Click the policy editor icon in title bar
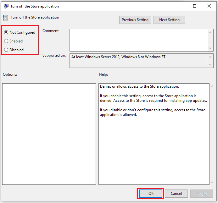218x203 pixels. pos(6,6)
